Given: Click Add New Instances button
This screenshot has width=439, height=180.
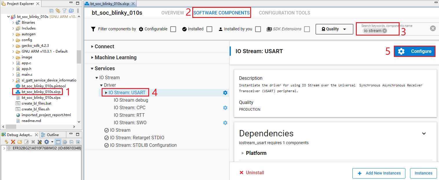Looking at the screenshot, I should pos(380,173).
